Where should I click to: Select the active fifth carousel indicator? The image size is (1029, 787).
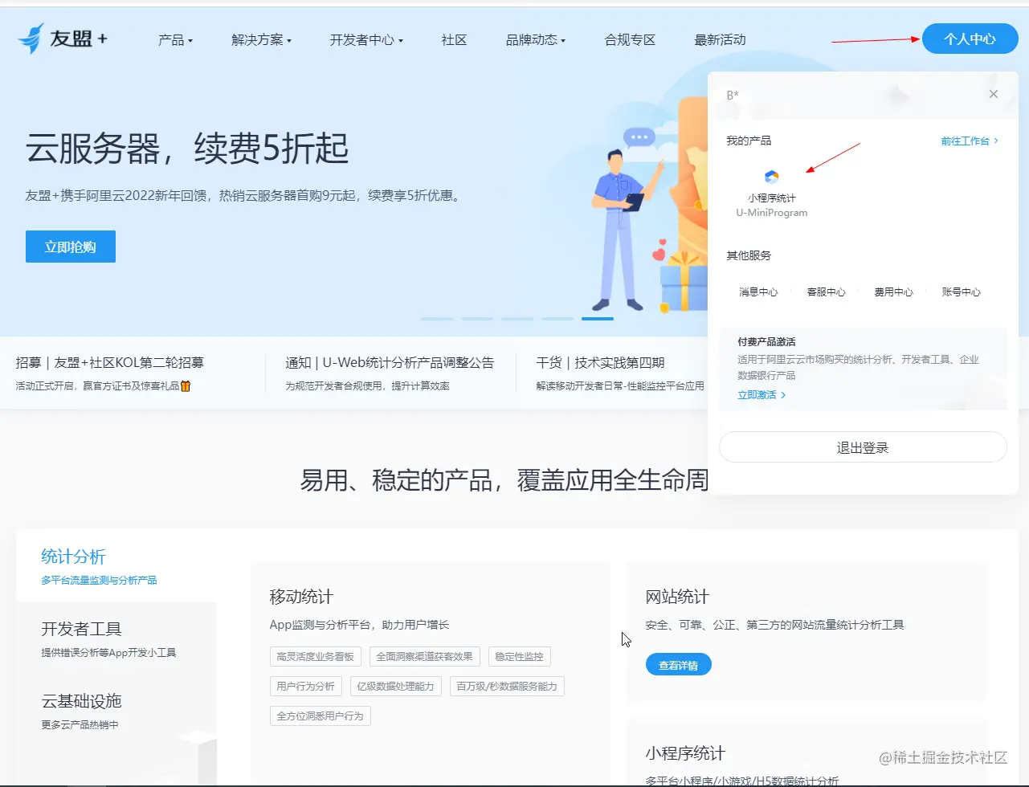598,319
